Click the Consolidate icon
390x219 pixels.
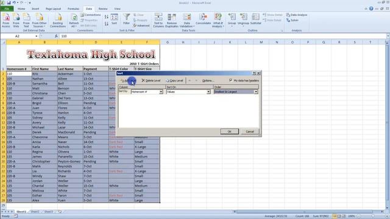pyautogui.click(x=203, y=19)
